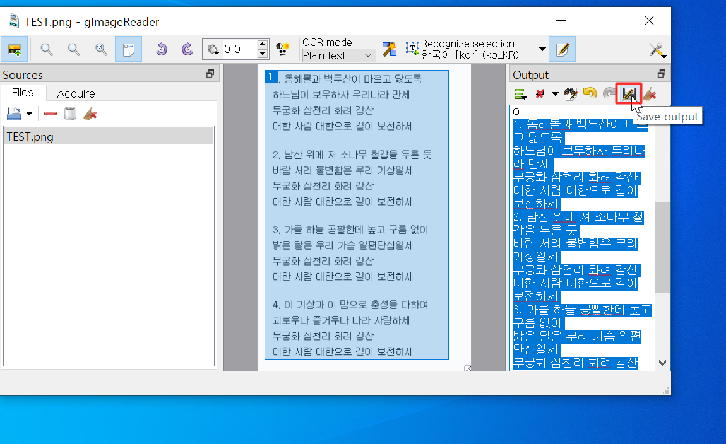The image size is (726, 444).
Task: Toggle the output pane pencil button
Action: pyautogui.click(x=562, y=49)
